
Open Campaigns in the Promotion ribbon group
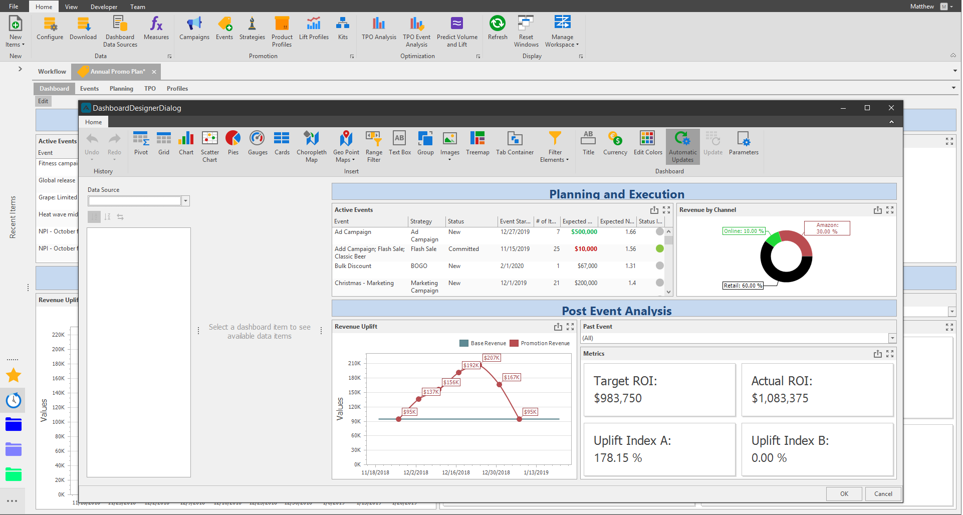tap(194, 29)
